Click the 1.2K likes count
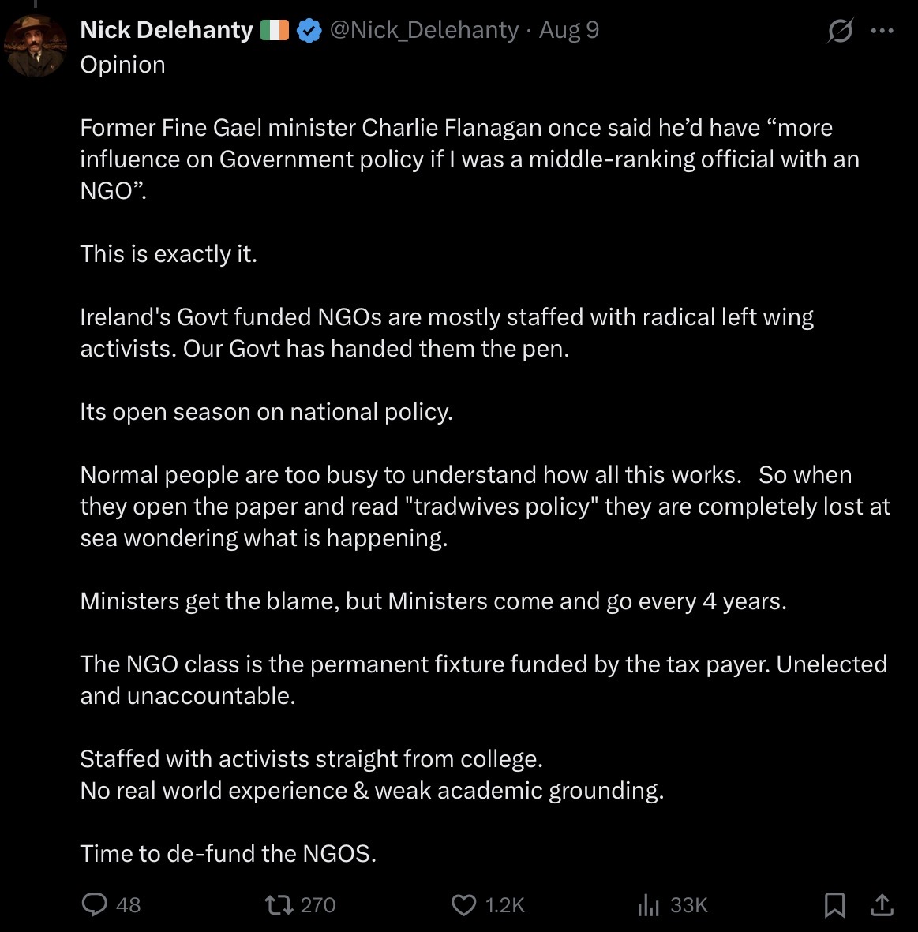918x932 pixels. 504,905
